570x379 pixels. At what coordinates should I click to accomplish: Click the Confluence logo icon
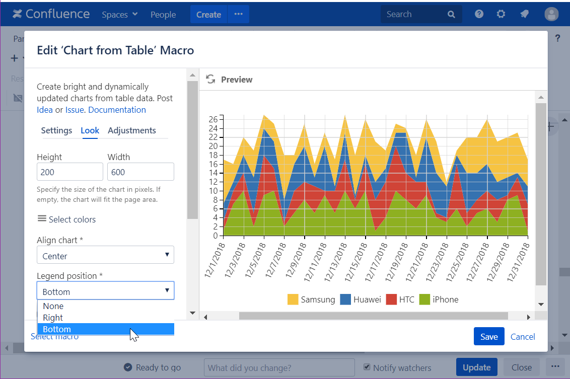[18, 14]
